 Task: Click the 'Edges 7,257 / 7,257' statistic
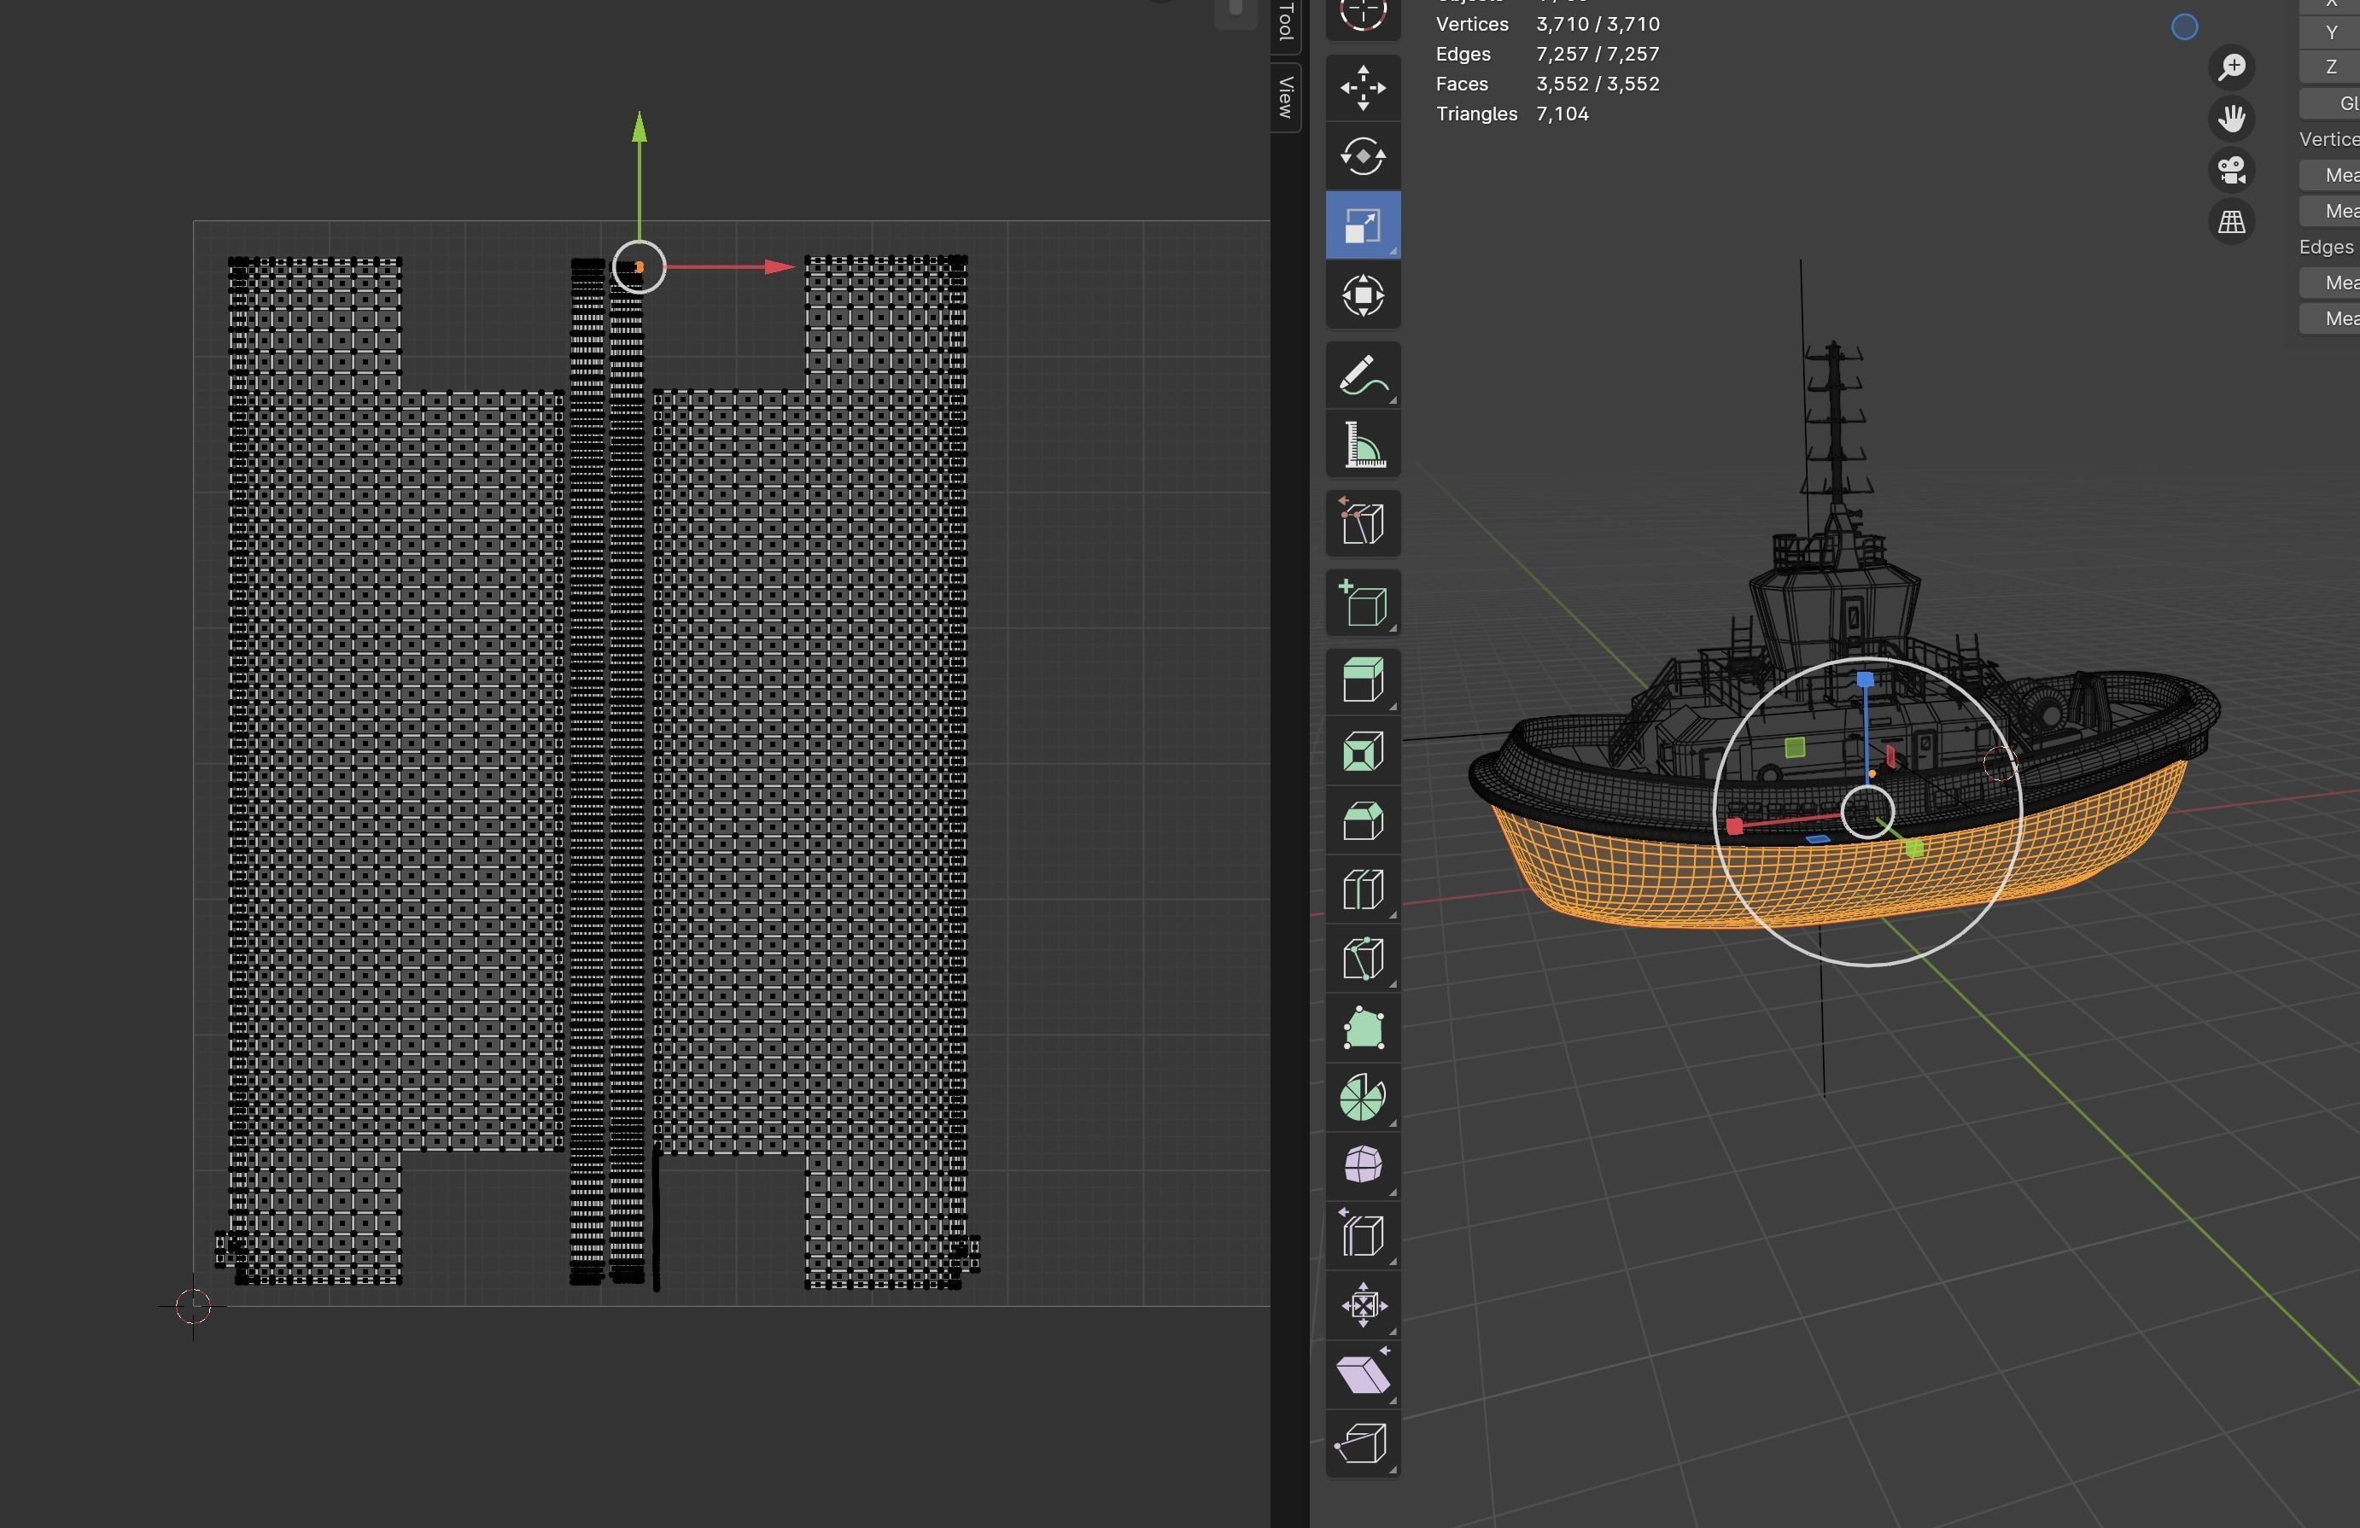(x=1548, y=54)
